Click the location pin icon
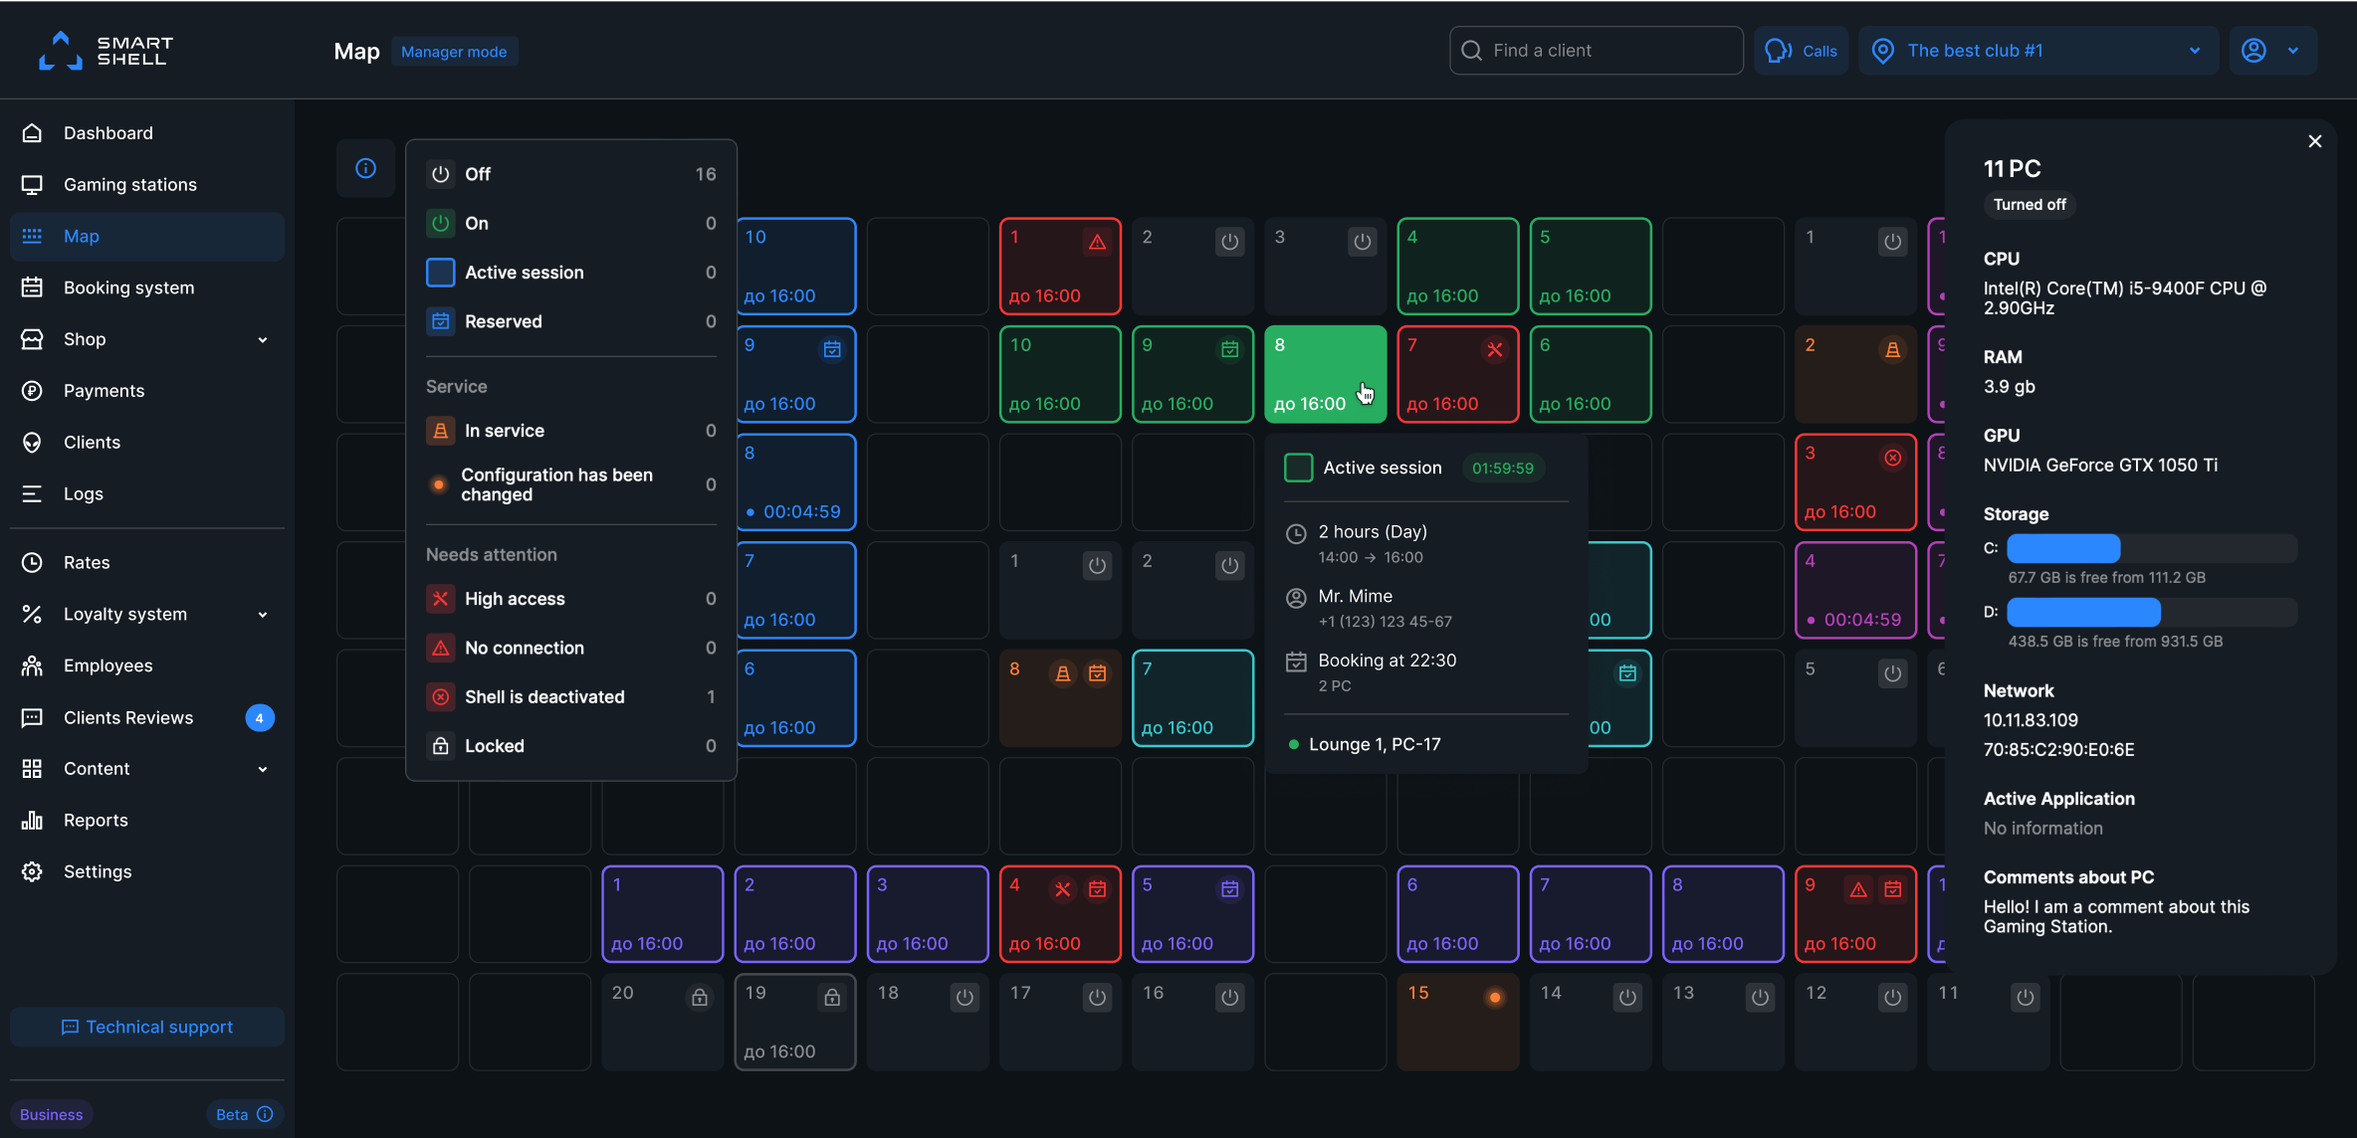The height and width of the screenshot is (1138, 2357). [x=1882, y=51]
